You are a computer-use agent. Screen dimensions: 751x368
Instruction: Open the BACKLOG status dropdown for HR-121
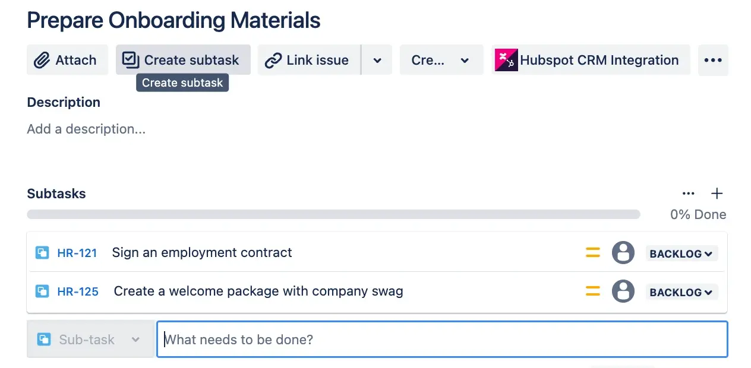(681, 253)
